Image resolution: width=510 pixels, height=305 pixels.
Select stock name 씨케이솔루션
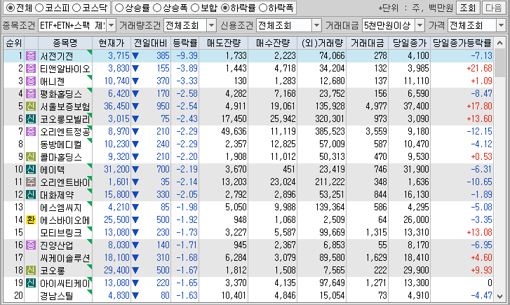point(65,258)
